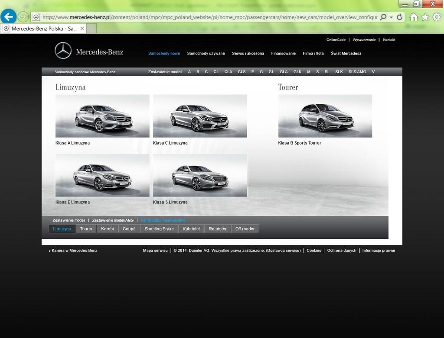Select model class A in model bar

click(189, 72)
